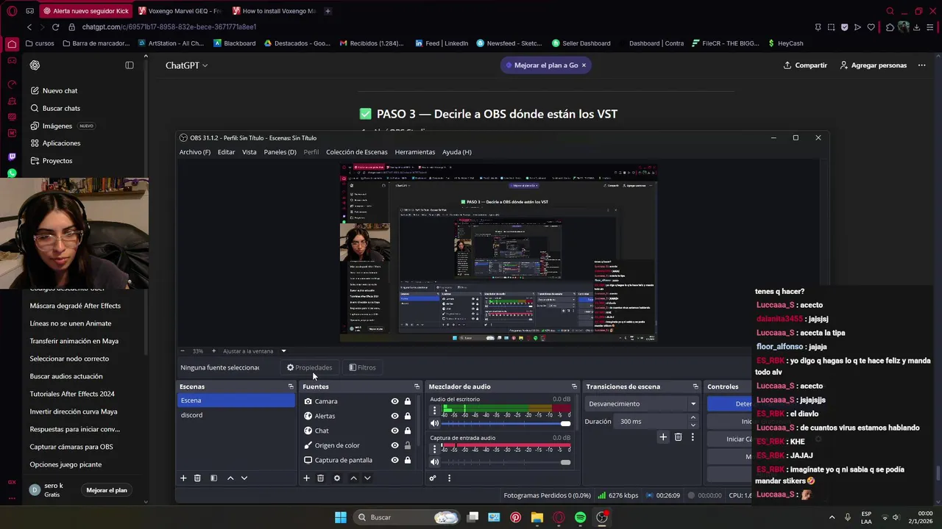Pop out Fuentes dock panel
Viewport: 942px width, 529px height.
[417, 386]
